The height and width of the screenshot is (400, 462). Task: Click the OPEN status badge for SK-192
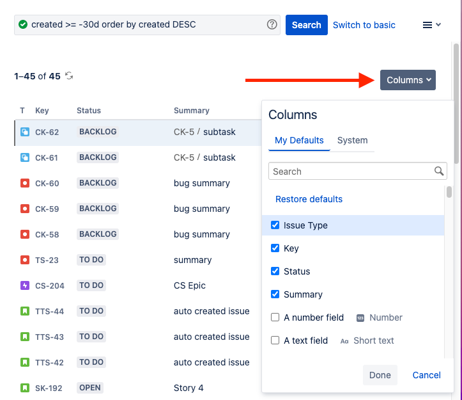tap(90, 388)
